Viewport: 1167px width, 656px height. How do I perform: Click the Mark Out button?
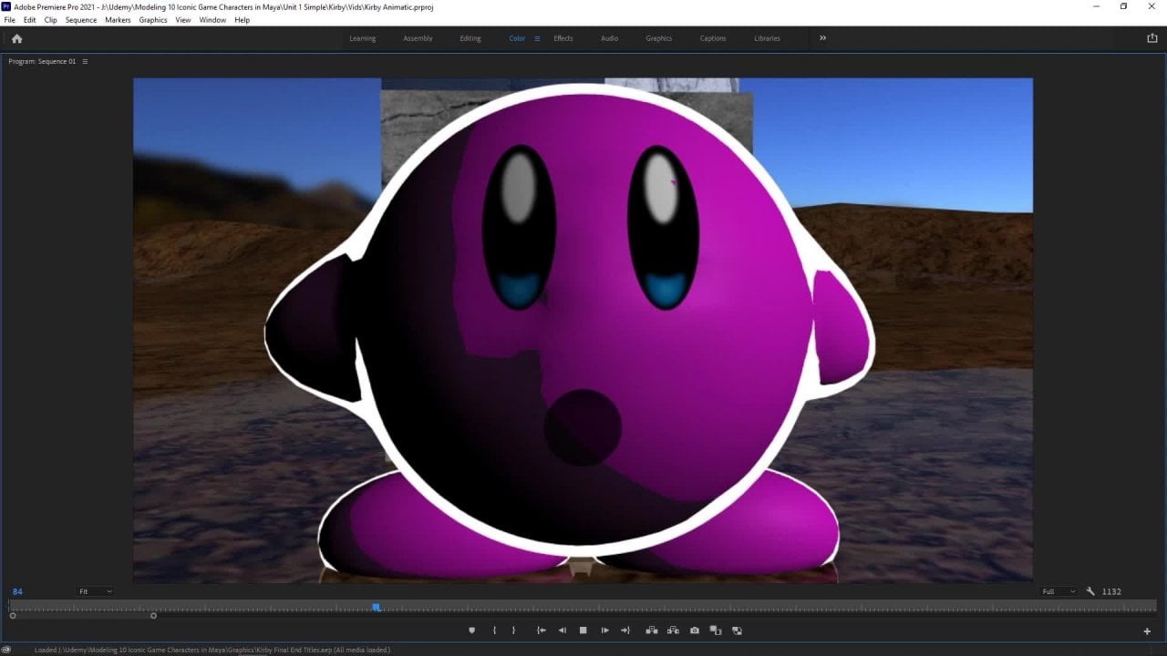click(x=513, y=630)
